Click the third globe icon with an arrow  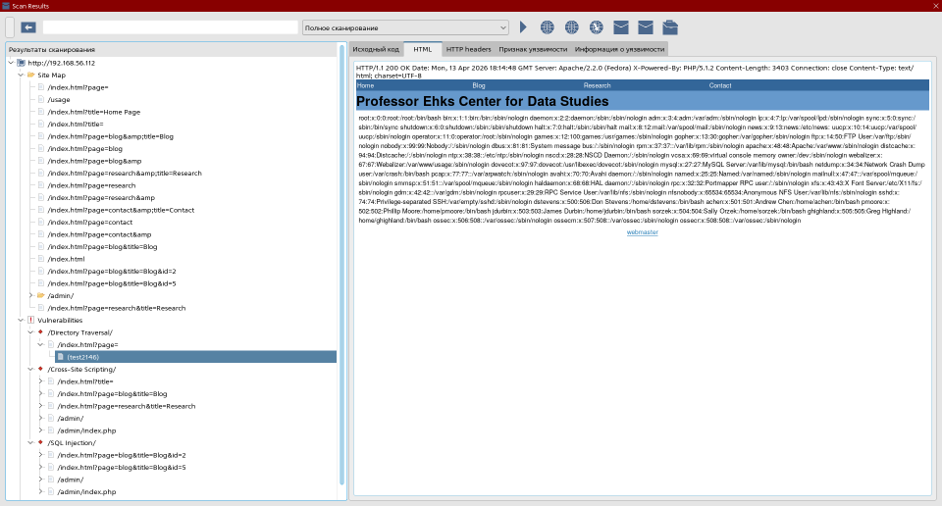tap(597, 27)
